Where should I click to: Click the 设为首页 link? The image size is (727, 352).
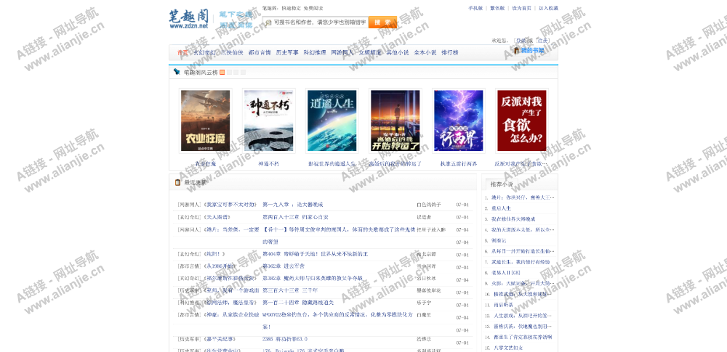pyautogui.click(x=521, y=8)
